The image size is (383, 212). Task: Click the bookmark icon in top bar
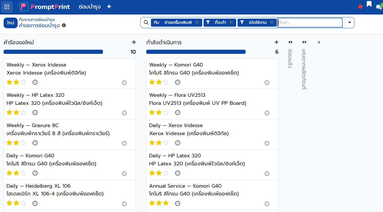coord(369,4)
